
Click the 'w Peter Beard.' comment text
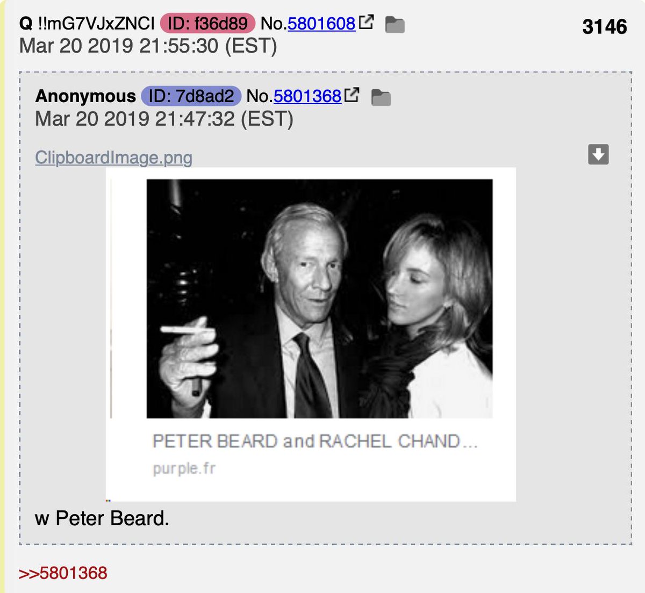(x=102, y=519)
